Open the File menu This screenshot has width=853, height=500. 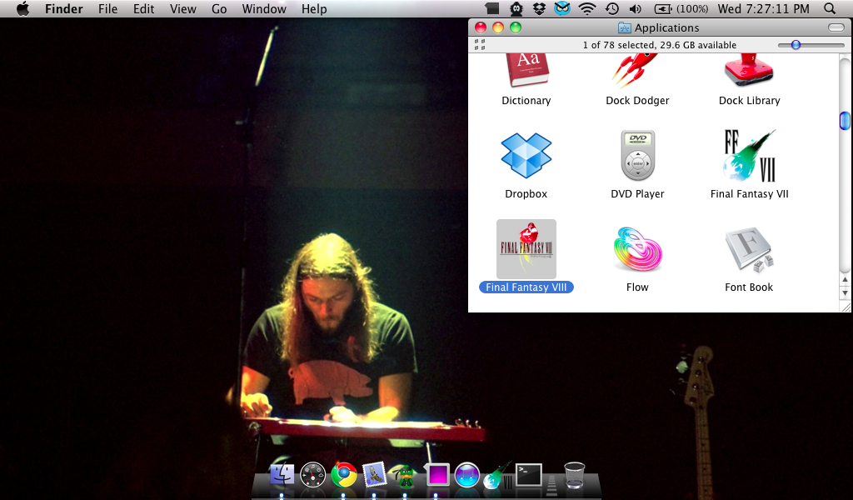(x=107, y=8)
